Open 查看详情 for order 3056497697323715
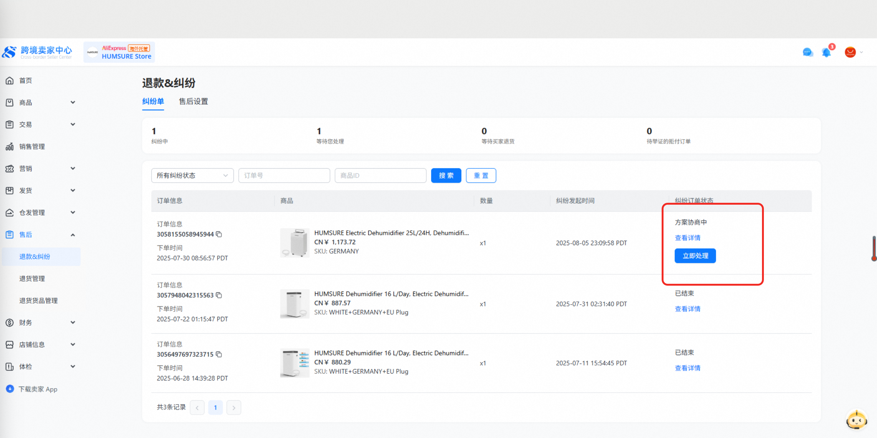877x438 pixels. coord(688,368)
